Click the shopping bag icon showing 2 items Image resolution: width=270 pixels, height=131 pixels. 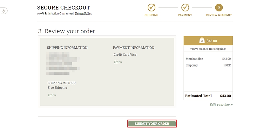pyautogui.click(x=202, y=41)
